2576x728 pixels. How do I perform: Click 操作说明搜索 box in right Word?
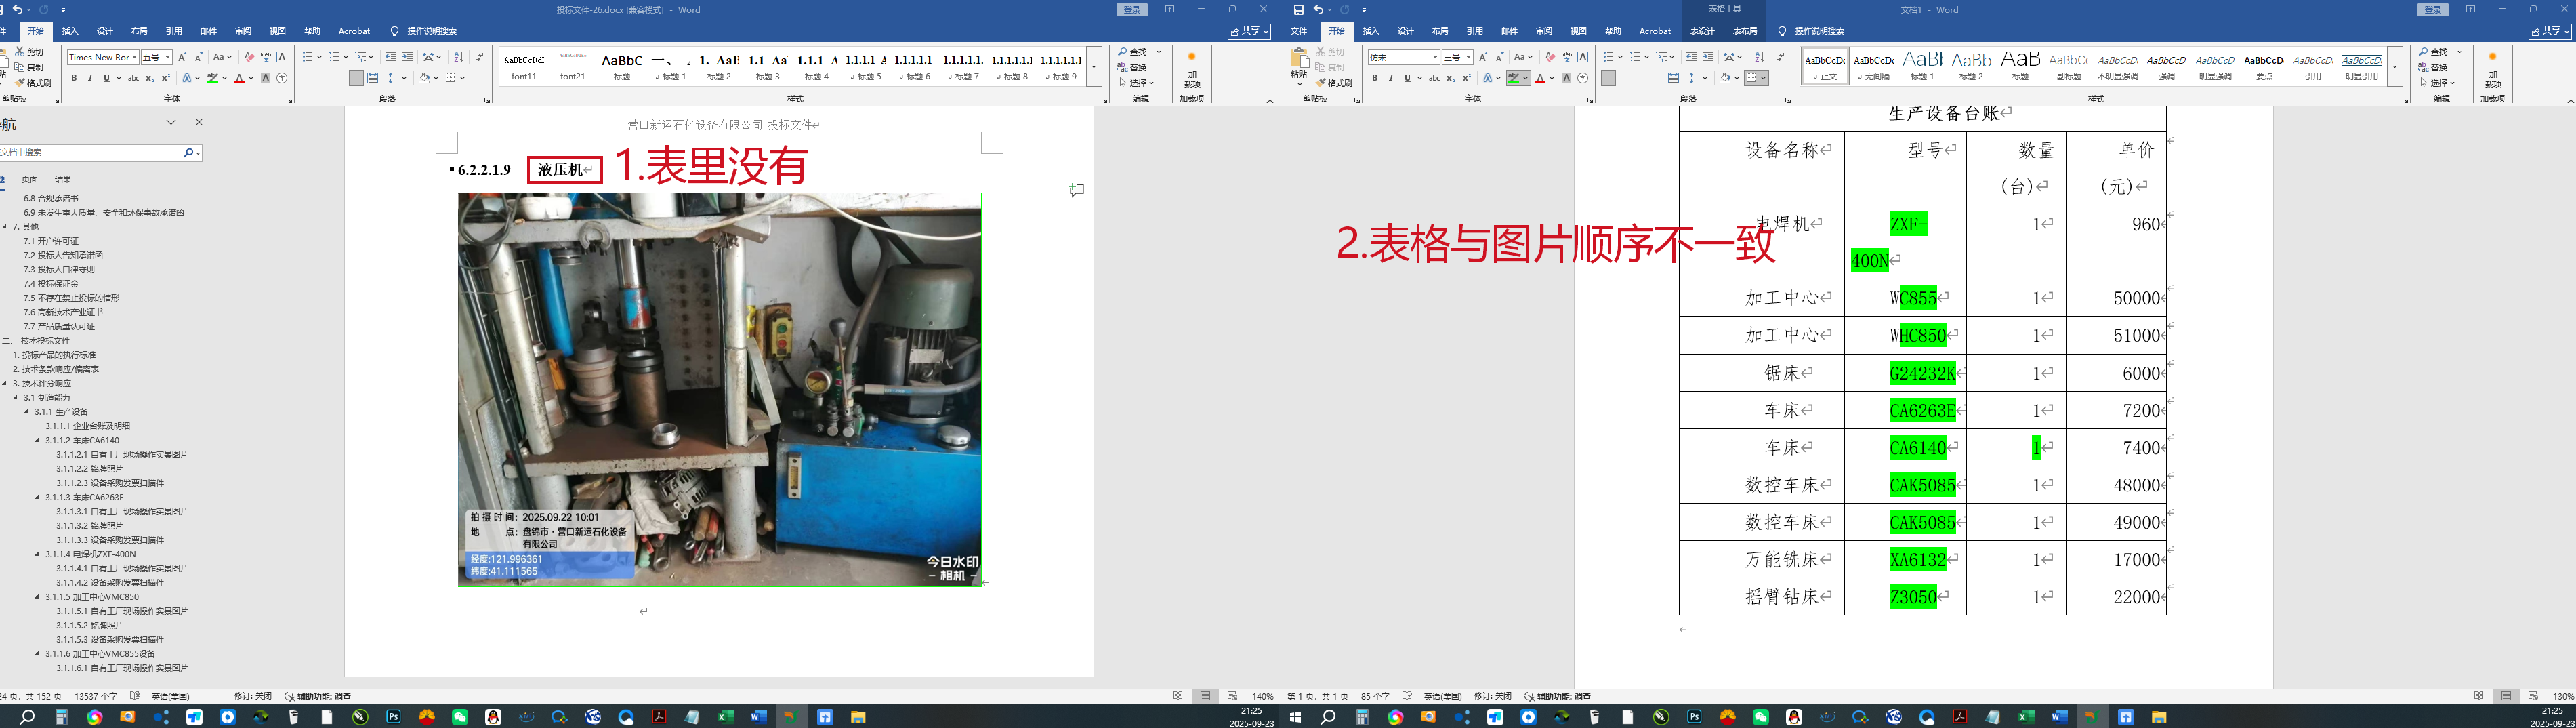coord(1819,31)
